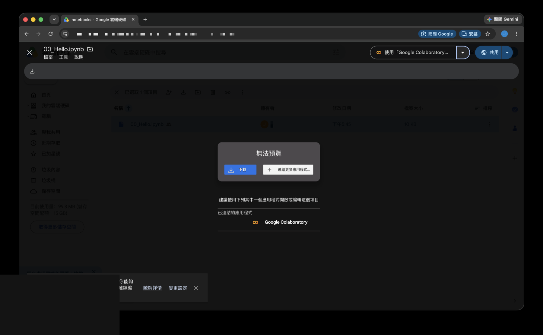Reload the page
This screenshot has width=543, height=335.
click(x=51, y=34)
